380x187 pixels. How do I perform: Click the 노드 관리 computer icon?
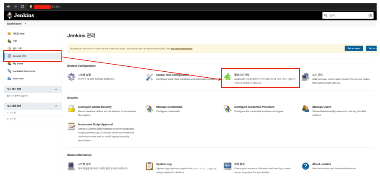click(x=305, y=77)
